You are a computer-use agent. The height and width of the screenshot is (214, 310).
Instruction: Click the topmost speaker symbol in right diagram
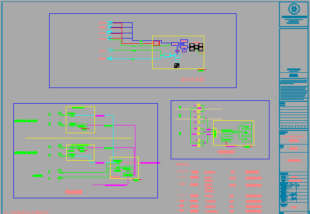198,105
